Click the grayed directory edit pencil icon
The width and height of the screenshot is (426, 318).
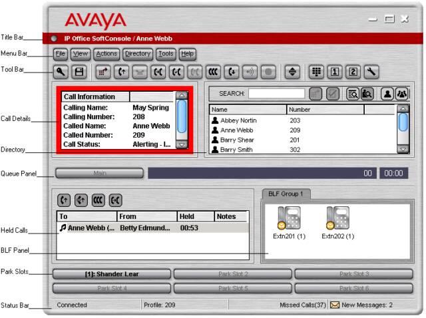(333, 94)
